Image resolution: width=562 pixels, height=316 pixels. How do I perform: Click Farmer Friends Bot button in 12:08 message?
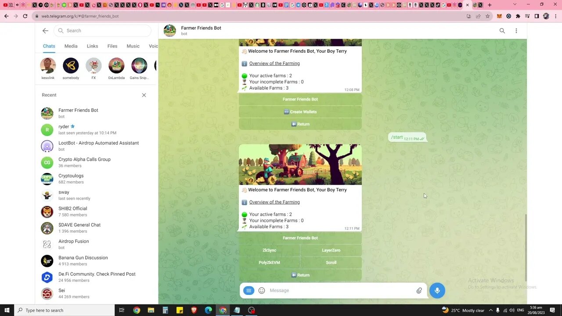tap(300, 99)
